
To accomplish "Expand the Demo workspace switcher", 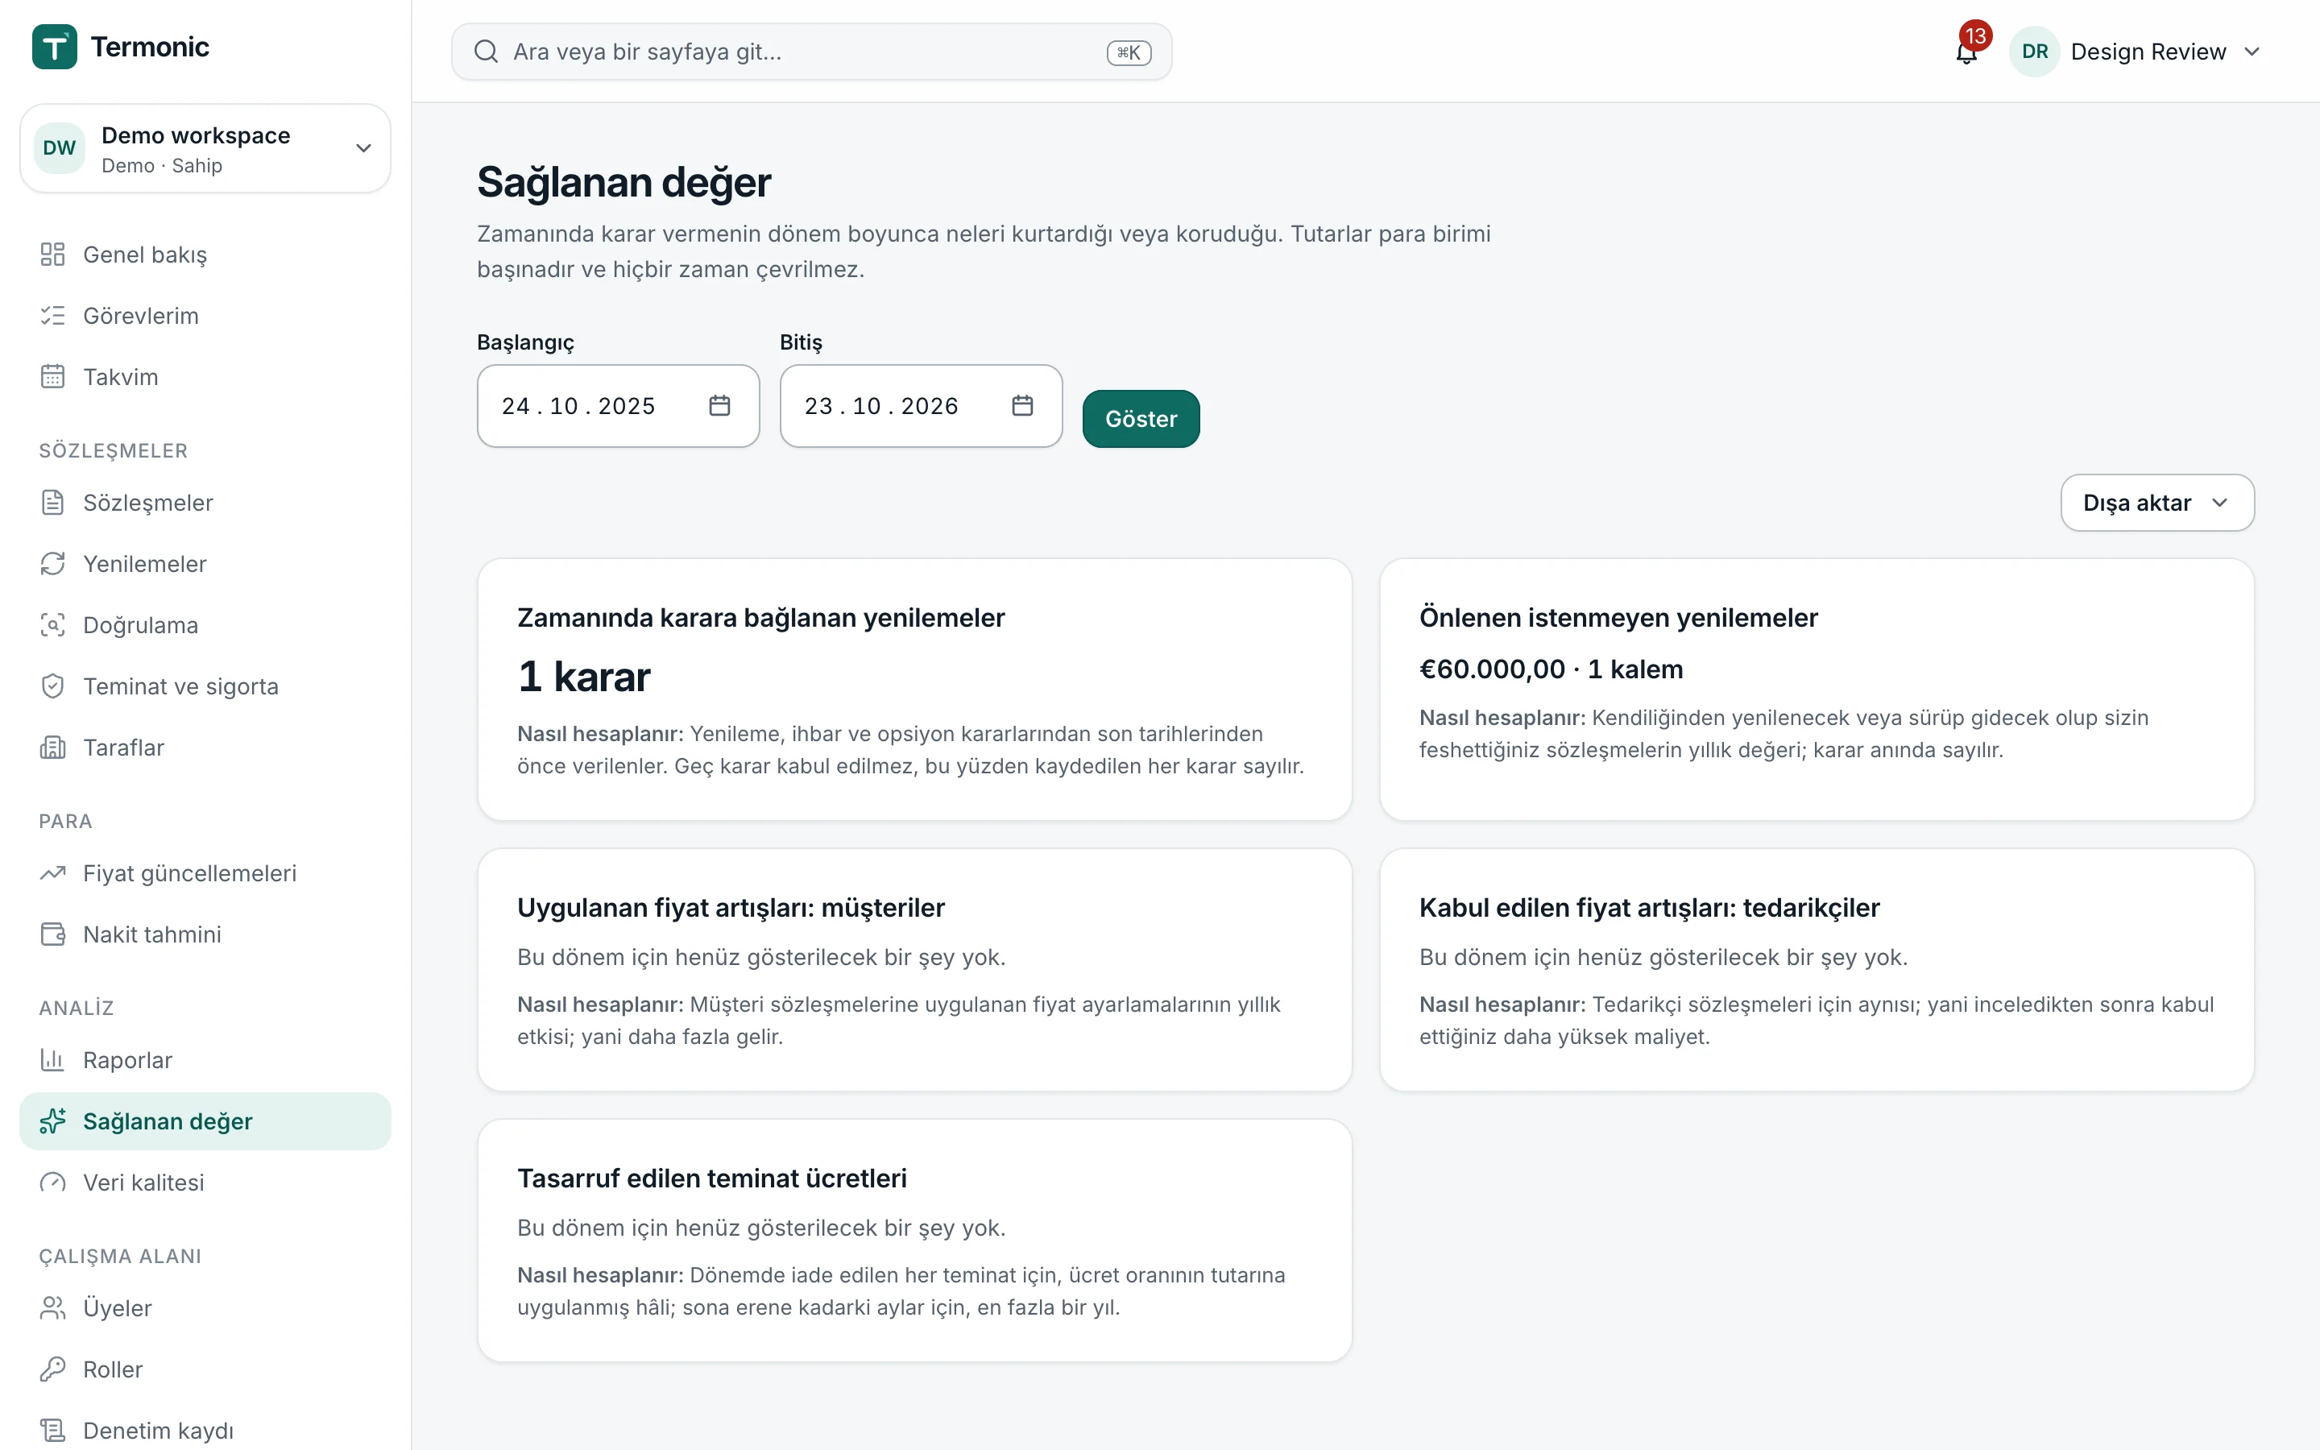I will pyautogui.click(x=205, y=149).
